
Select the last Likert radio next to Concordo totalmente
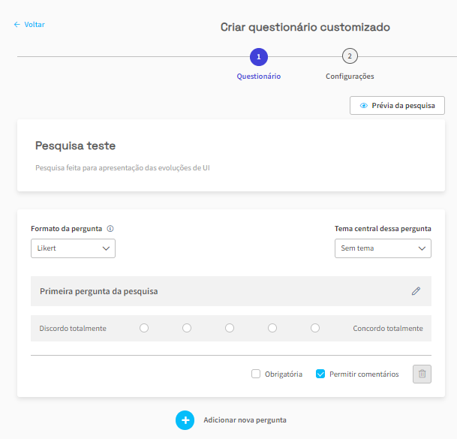click(x=315, y=328)
